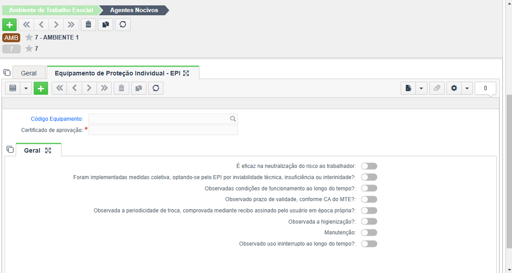Click the delete trash icon in top toolbar

click(x=88, y=25)
